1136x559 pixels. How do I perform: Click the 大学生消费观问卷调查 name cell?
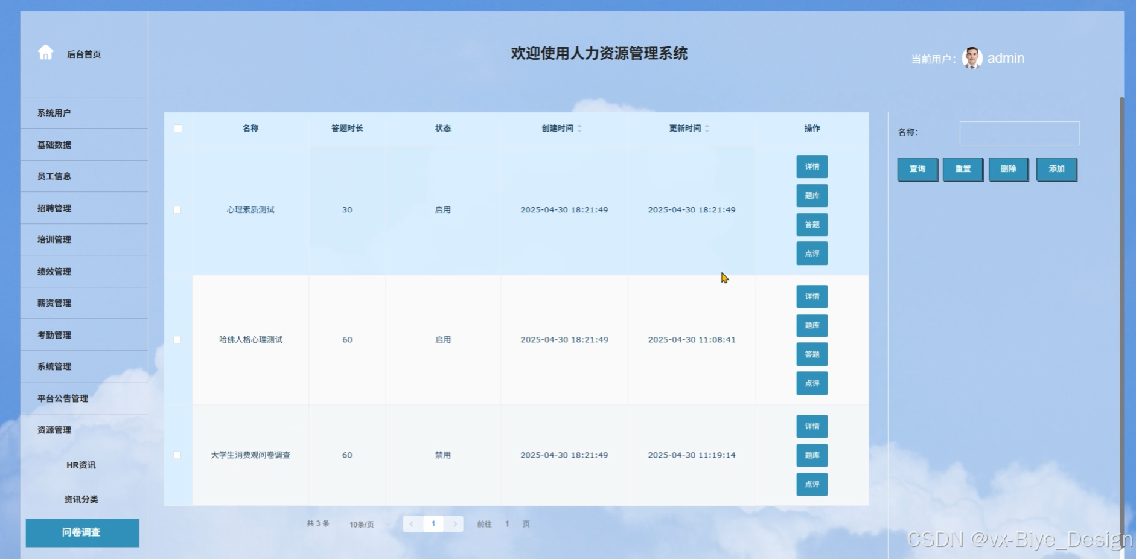[x=250, y=455]
